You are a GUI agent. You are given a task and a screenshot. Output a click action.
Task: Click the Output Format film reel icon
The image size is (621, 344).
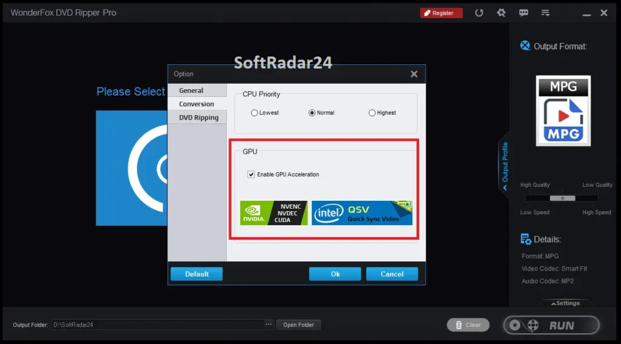tap(525, 46)
